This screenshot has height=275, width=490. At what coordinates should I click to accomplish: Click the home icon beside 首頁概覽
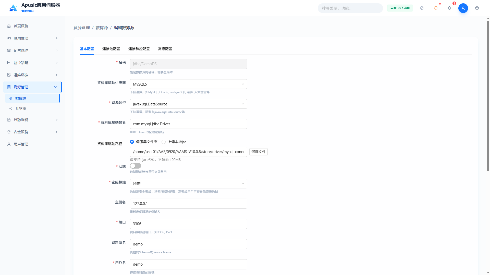click(x=9, y=26)
